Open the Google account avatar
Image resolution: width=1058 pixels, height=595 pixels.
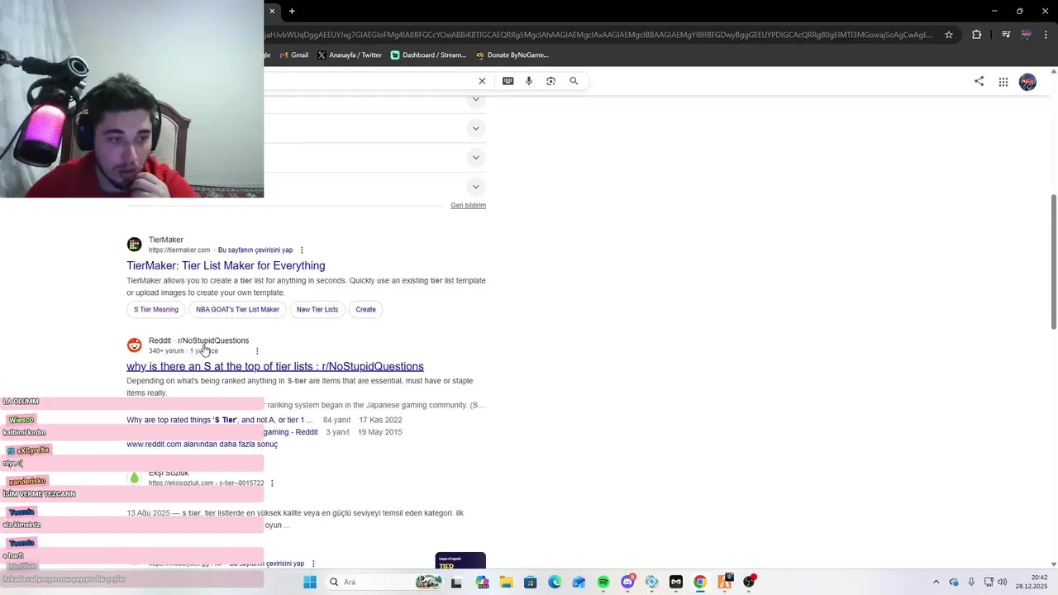[1027, 82]
